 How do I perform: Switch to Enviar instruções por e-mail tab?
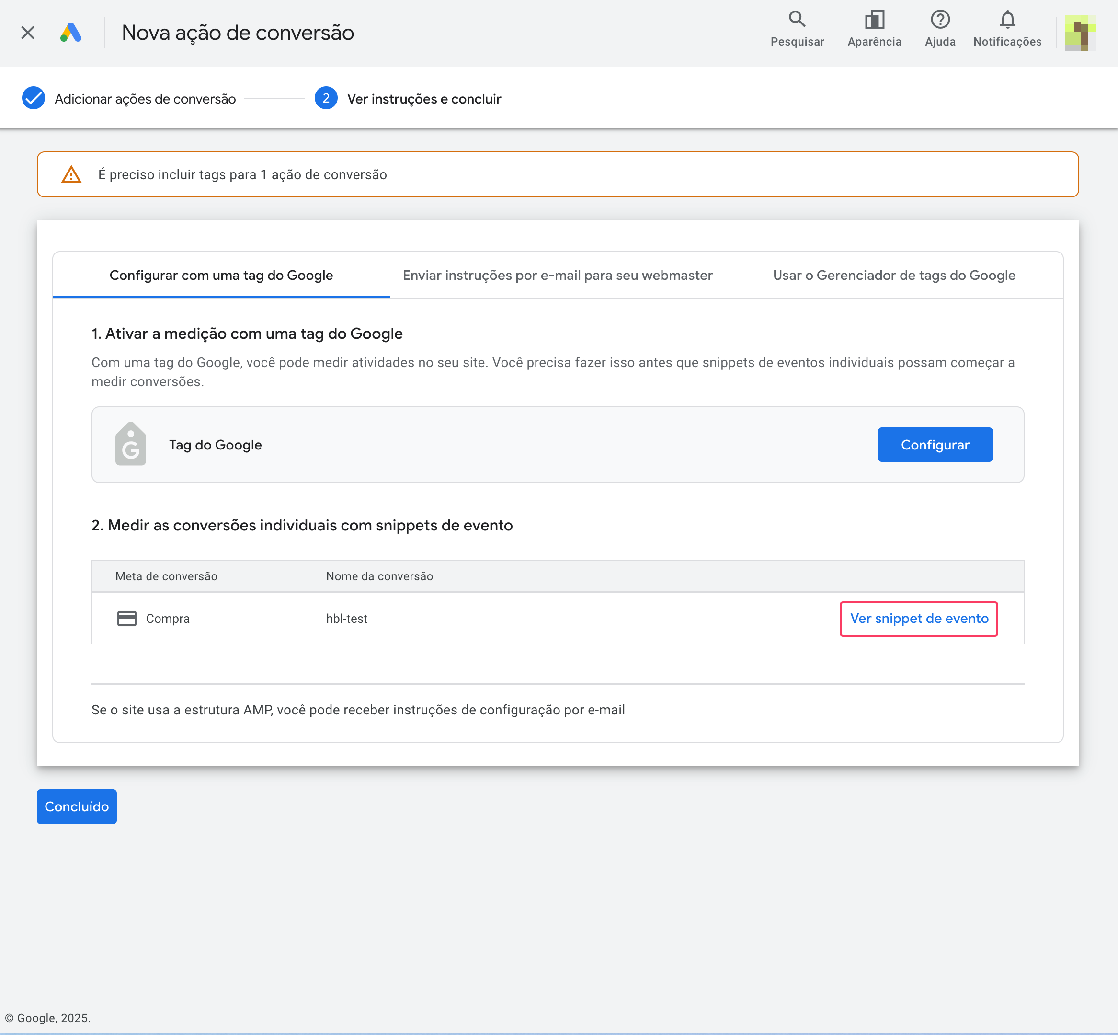(x=558, y=276)
